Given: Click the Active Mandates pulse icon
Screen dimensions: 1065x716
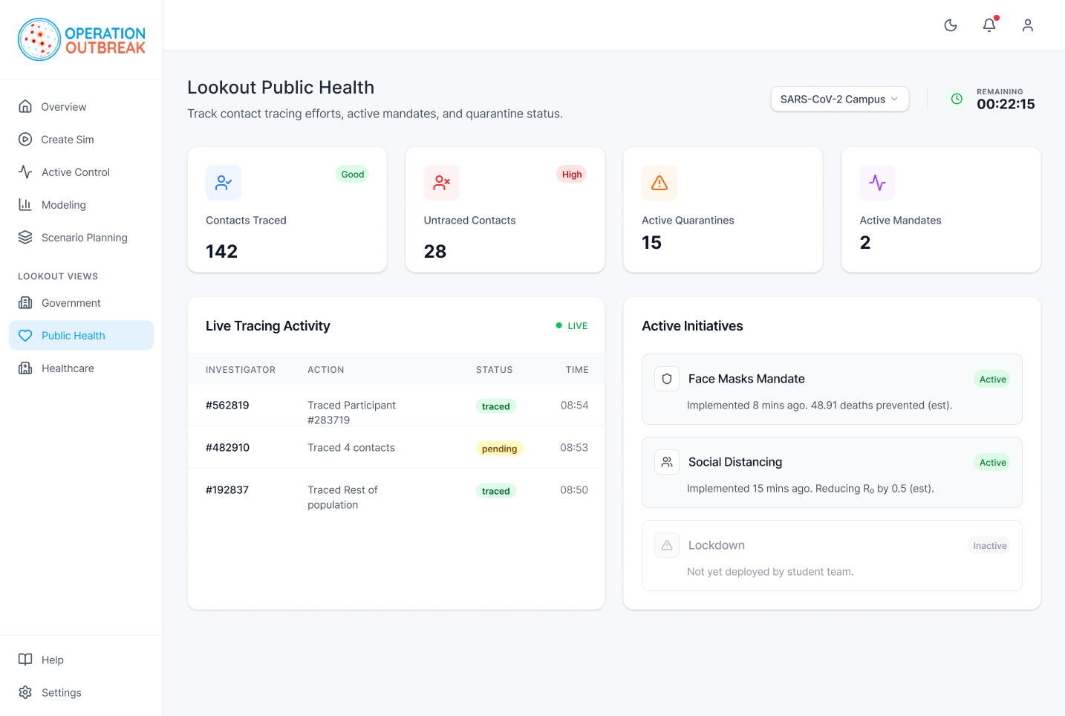Looking at the screenshot, I should [877, 183].
